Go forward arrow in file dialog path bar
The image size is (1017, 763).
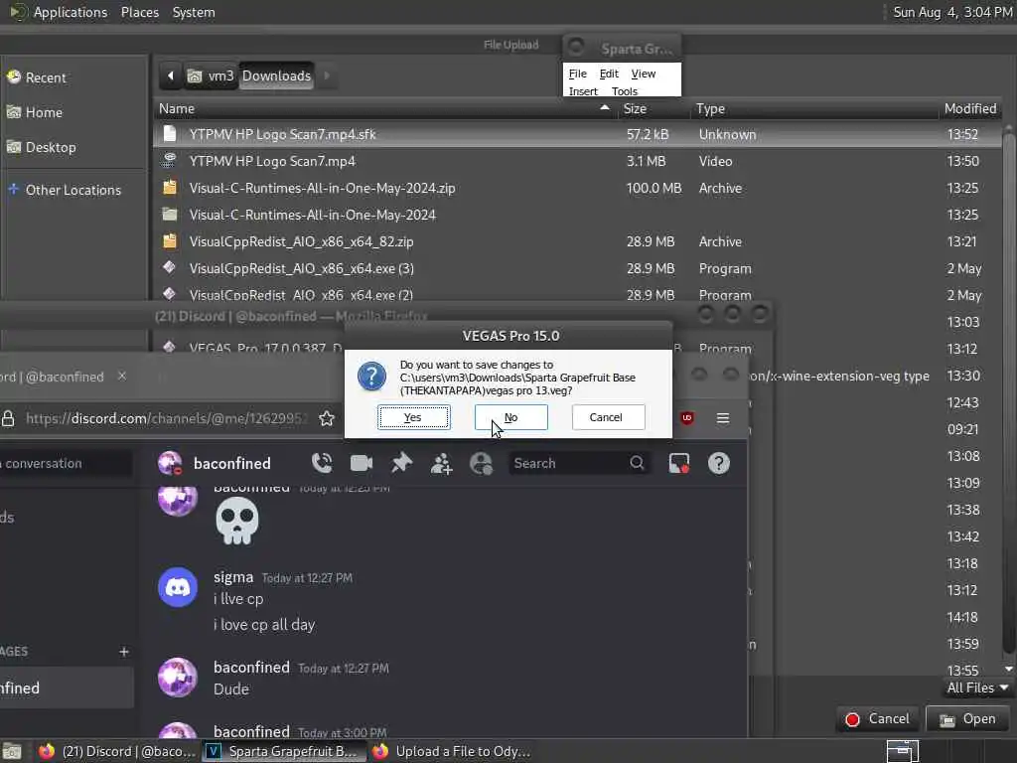coord(327,76)
